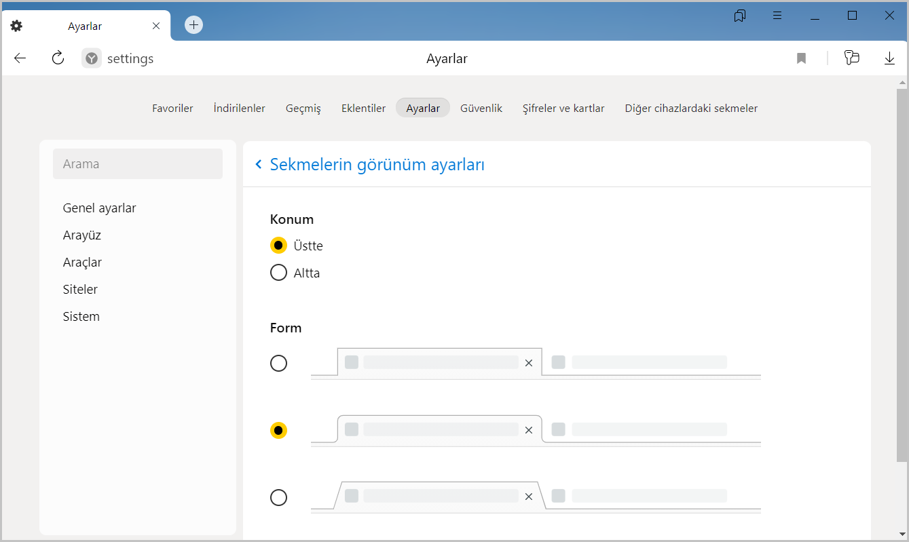This screenshot has width=909, height=542.
Task: Open downloads using the download arrow icon
Action: coord(889,58)
